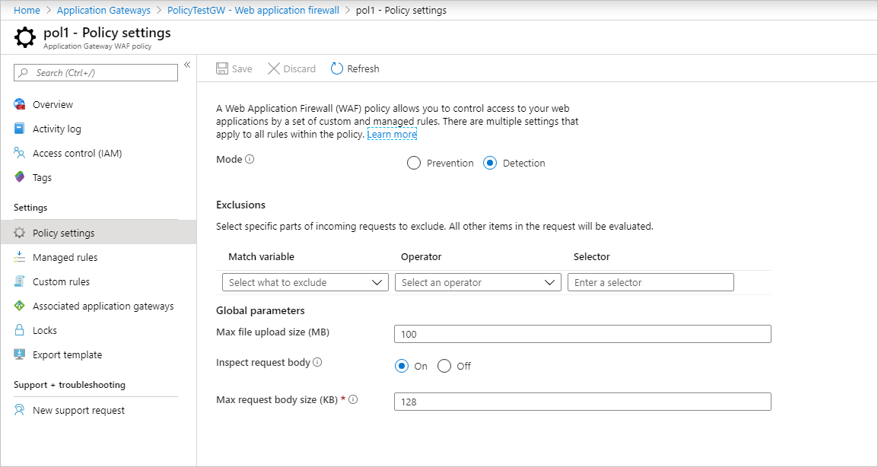The width and height of the screenshot is (878, 467).
Task: Collapse the sidebar with the double chevron
Action: 187,65
